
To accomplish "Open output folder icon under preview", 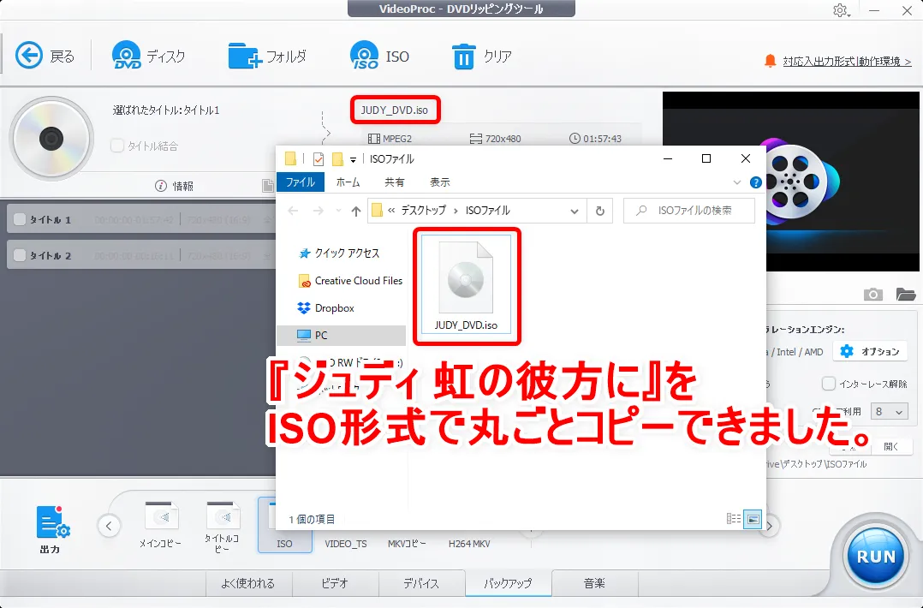I will [x=905, y=295].
